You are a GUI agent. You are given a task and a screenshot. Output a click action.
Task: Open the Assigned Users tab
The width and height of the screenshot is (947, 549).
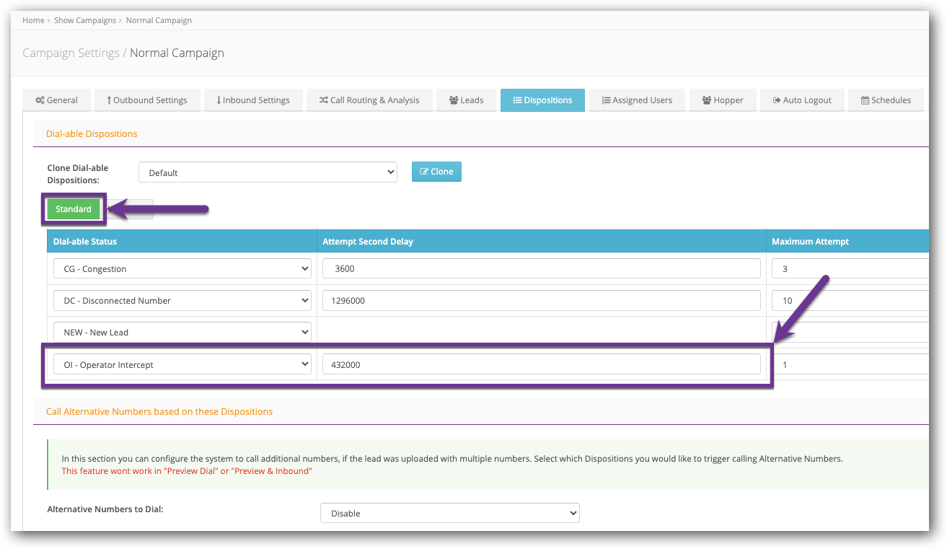[637, 100]
